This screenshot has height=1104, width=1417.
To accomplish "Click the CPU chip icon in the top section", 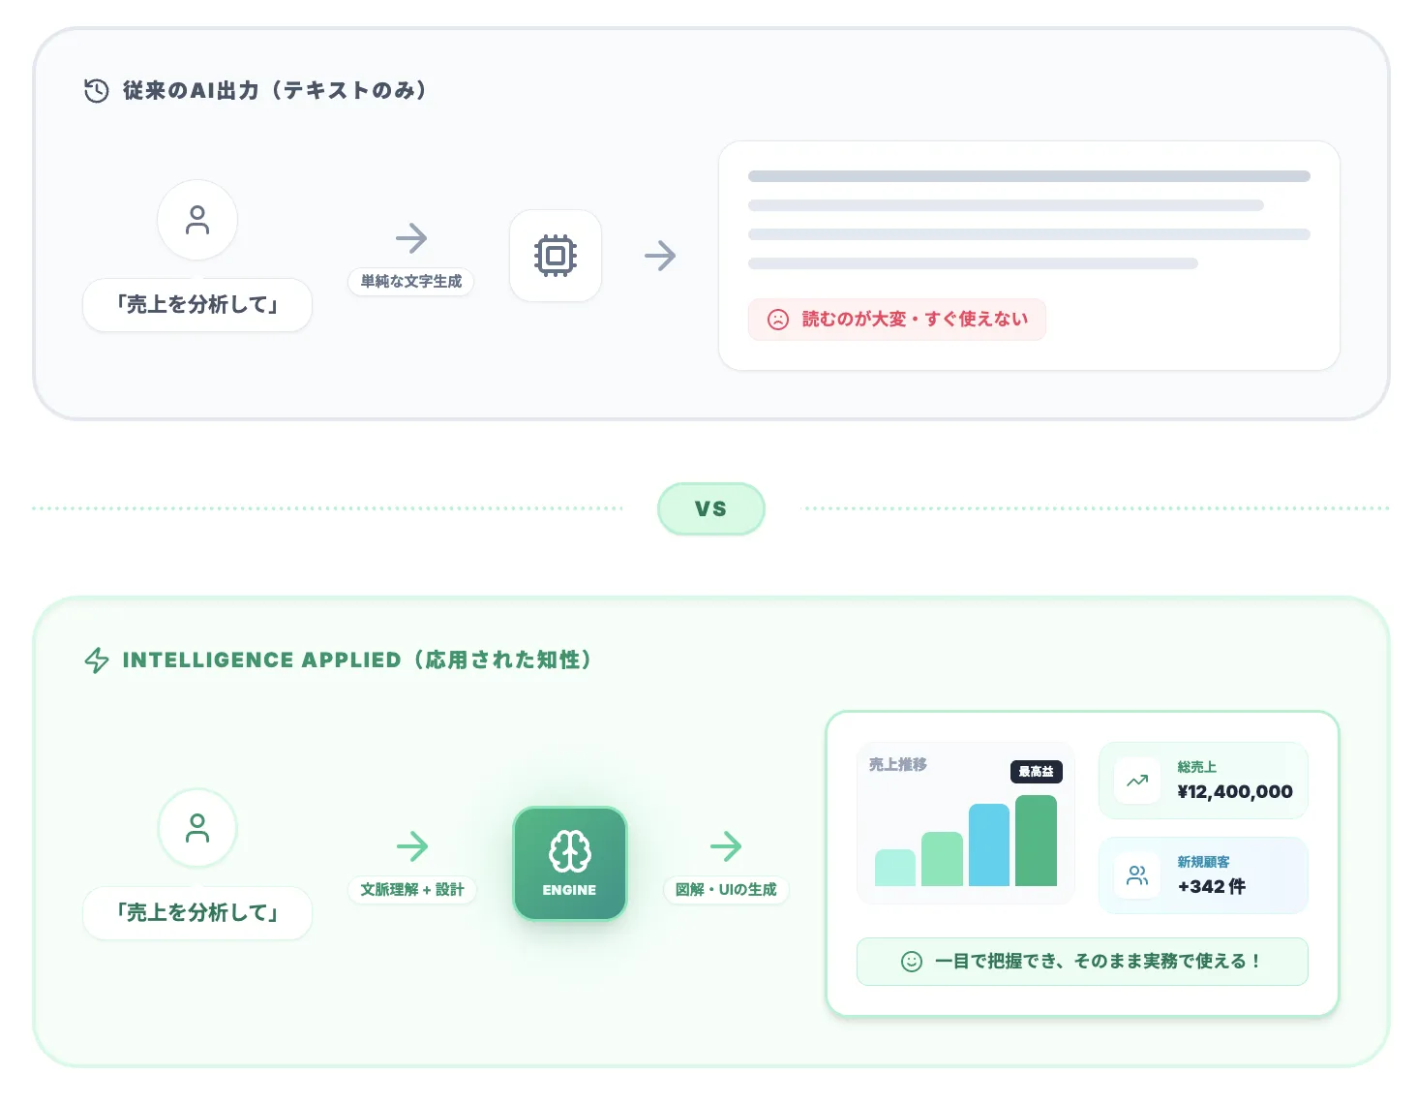I will pyautogui.click(x=556, y=256).
